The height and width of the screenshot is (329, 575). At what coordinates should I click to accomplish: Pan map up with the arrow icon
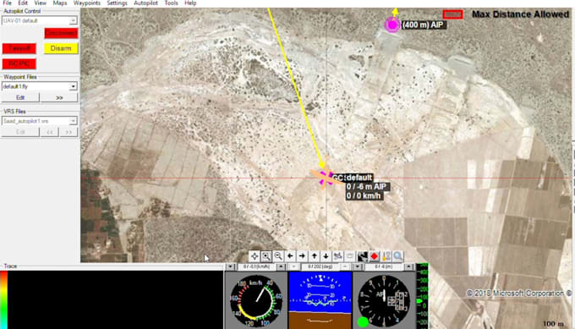pos(314,256)
